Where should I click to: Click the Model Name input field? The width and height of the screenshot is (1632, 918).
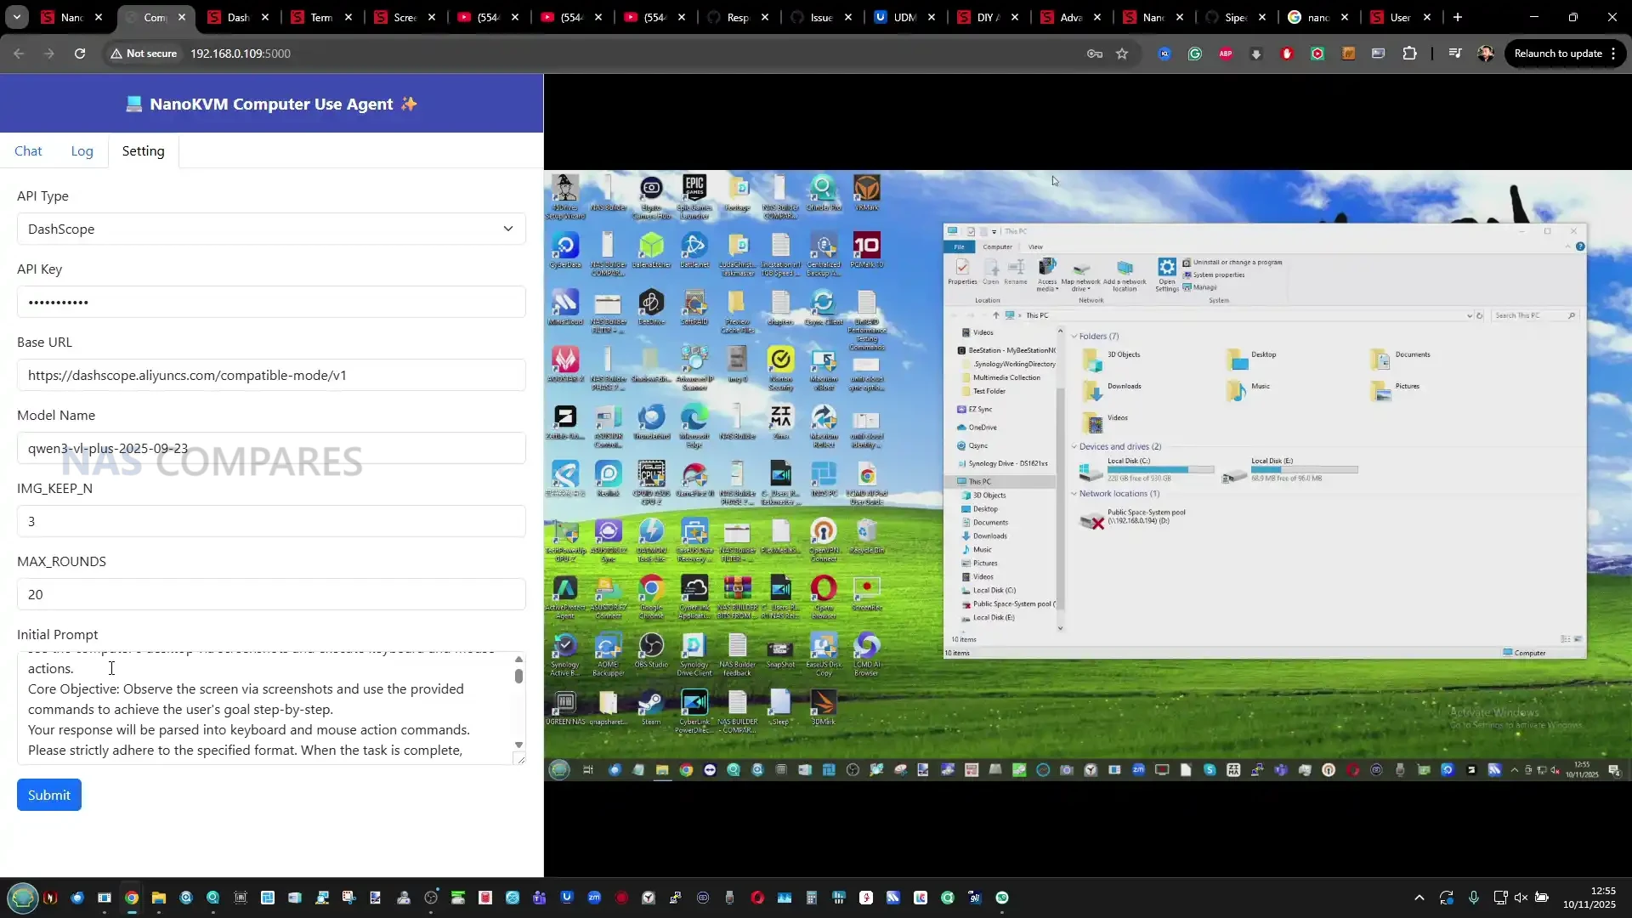point(270,448)
